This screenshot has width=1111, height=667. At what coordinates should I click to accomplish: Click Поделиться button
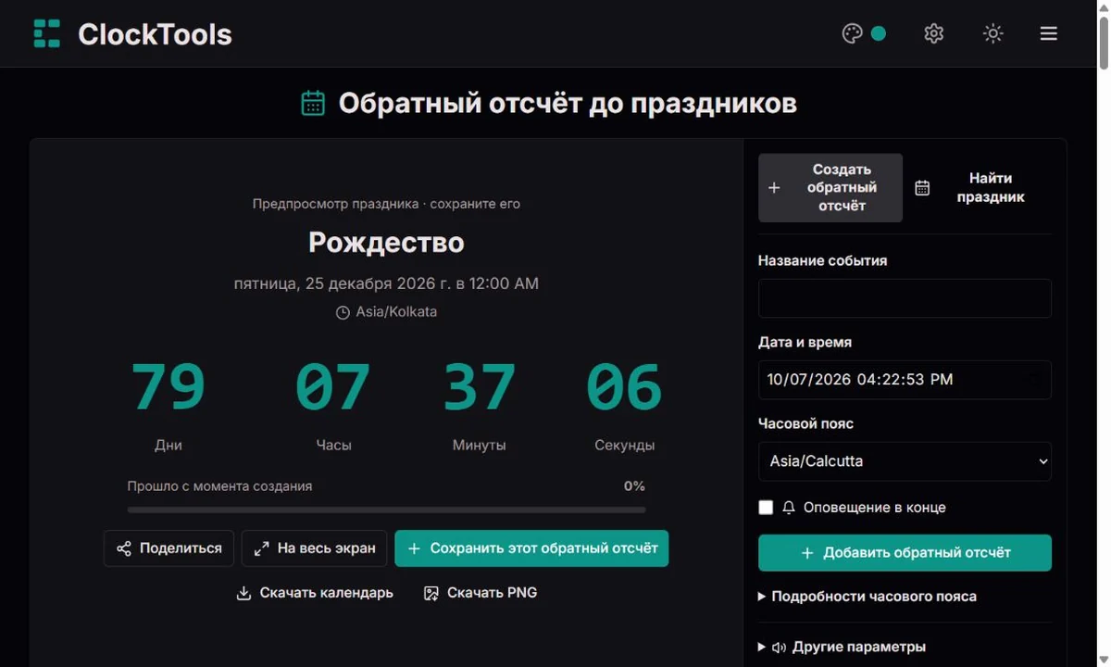169,548
